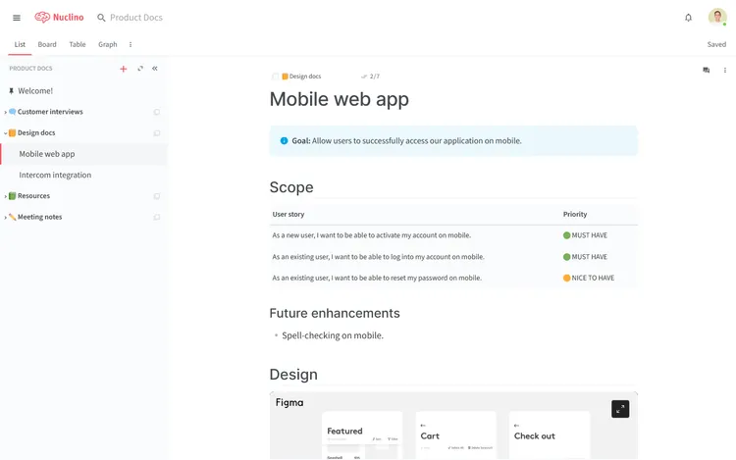Image resolution: width=736 pixels, height=460 pixels.
Task: Click the Design docs breadcrumb icon
Action: tap(285, 77)
